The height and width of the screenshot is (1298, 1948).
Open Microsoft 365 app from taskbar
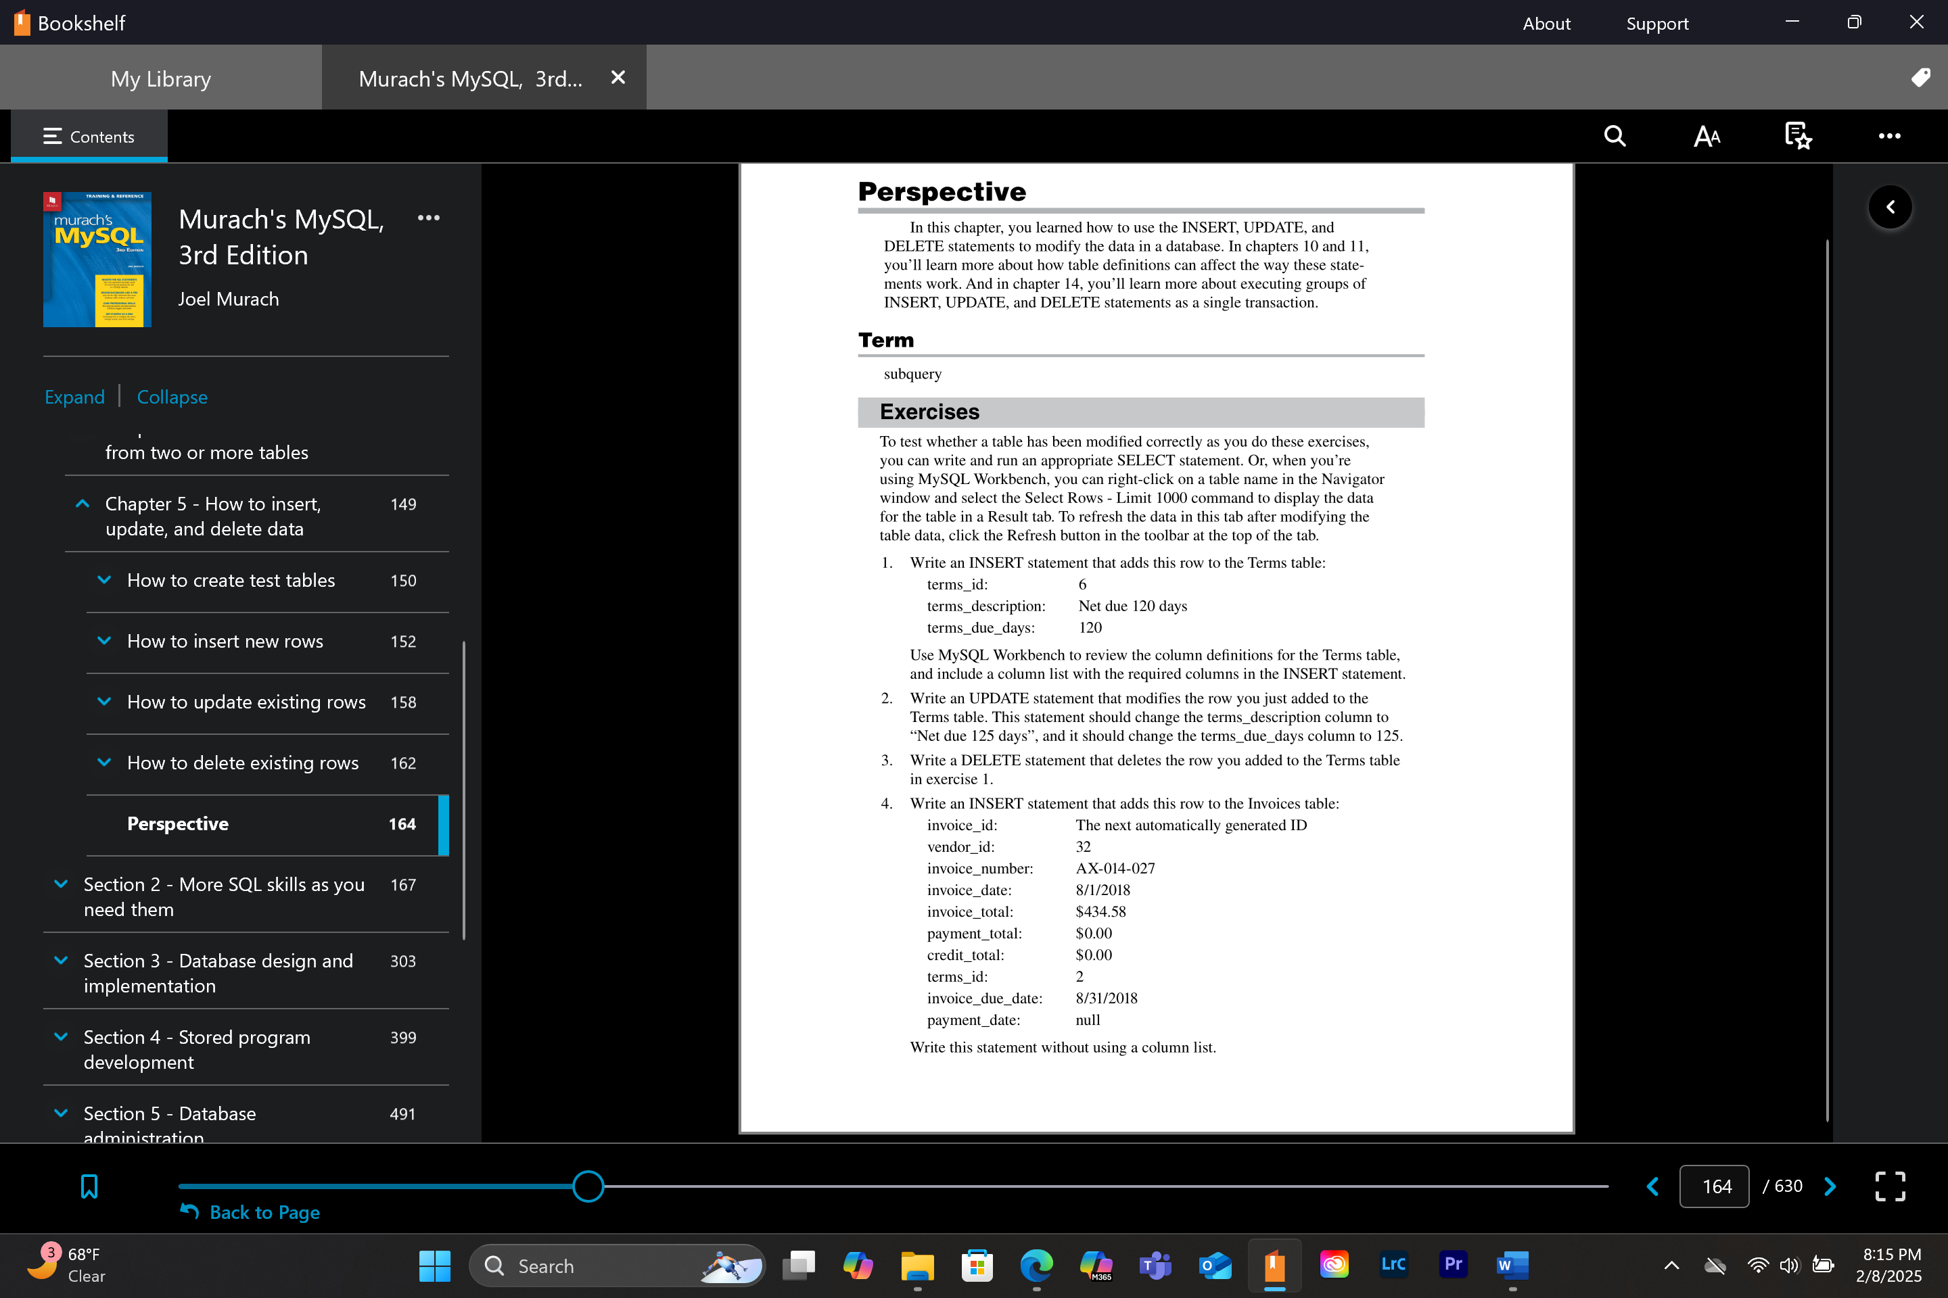pyautogui.click(x=1096, y=1266)
